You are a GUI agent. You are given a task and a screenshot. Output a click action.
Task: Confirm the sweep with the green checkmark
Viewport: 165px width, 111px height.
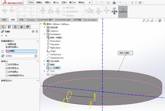coord(2,36)
